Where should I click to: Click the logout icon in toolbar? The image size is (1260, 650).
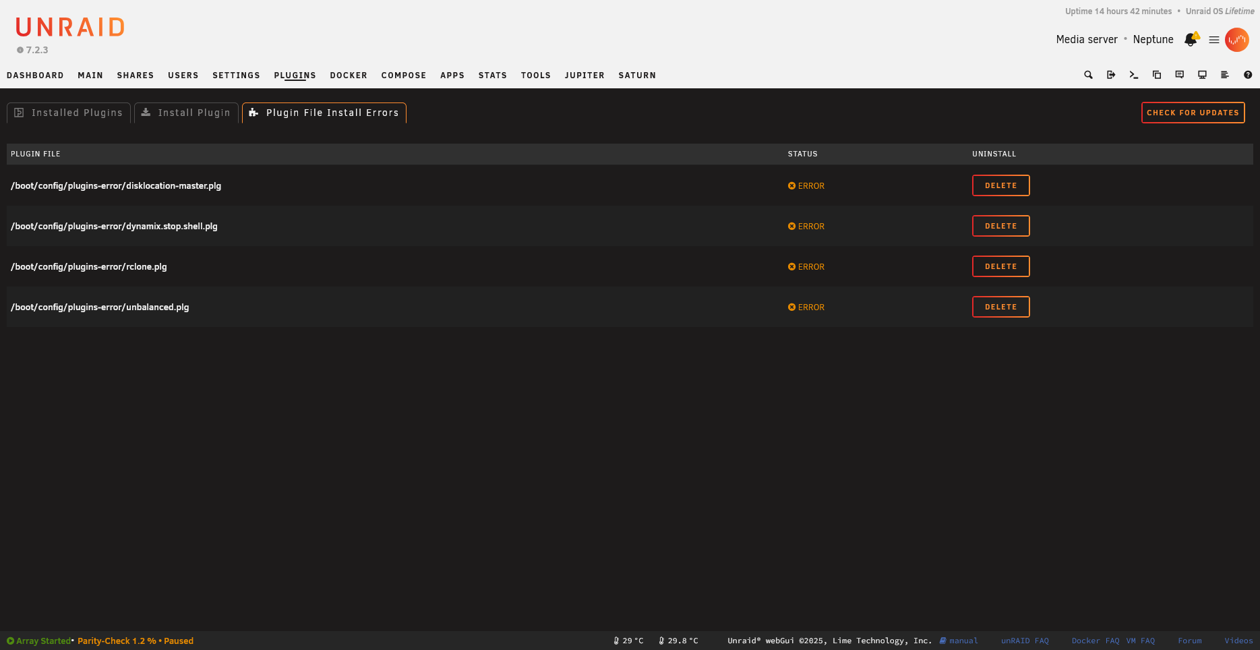[1111, 75]
